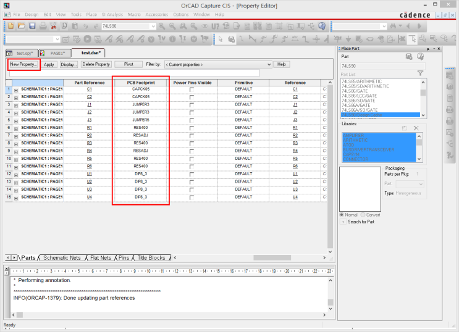
Task: Expand row 15 SCHEMATIC1 : PAGE1 plus
Action: click(16, 198)
